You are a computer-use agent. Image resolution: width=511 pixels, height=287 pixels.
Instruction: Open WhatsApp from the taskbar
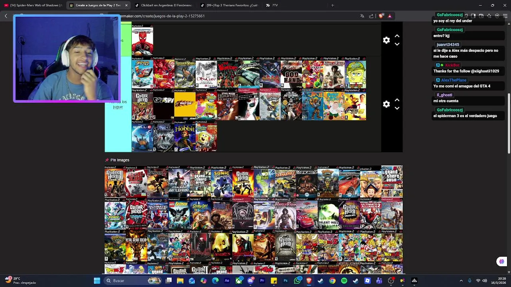297,281
